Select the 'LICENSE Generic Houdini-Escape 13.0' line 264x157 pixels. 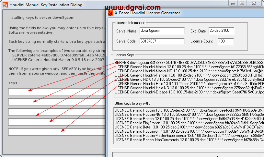(x=189, y=92)
